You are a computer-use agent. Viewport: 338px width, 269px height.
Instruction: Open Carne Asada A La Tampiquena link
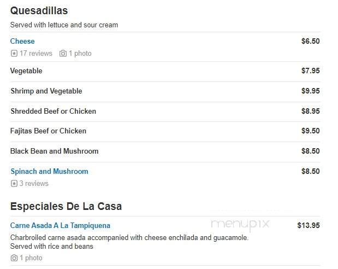[x=60, y=225]
